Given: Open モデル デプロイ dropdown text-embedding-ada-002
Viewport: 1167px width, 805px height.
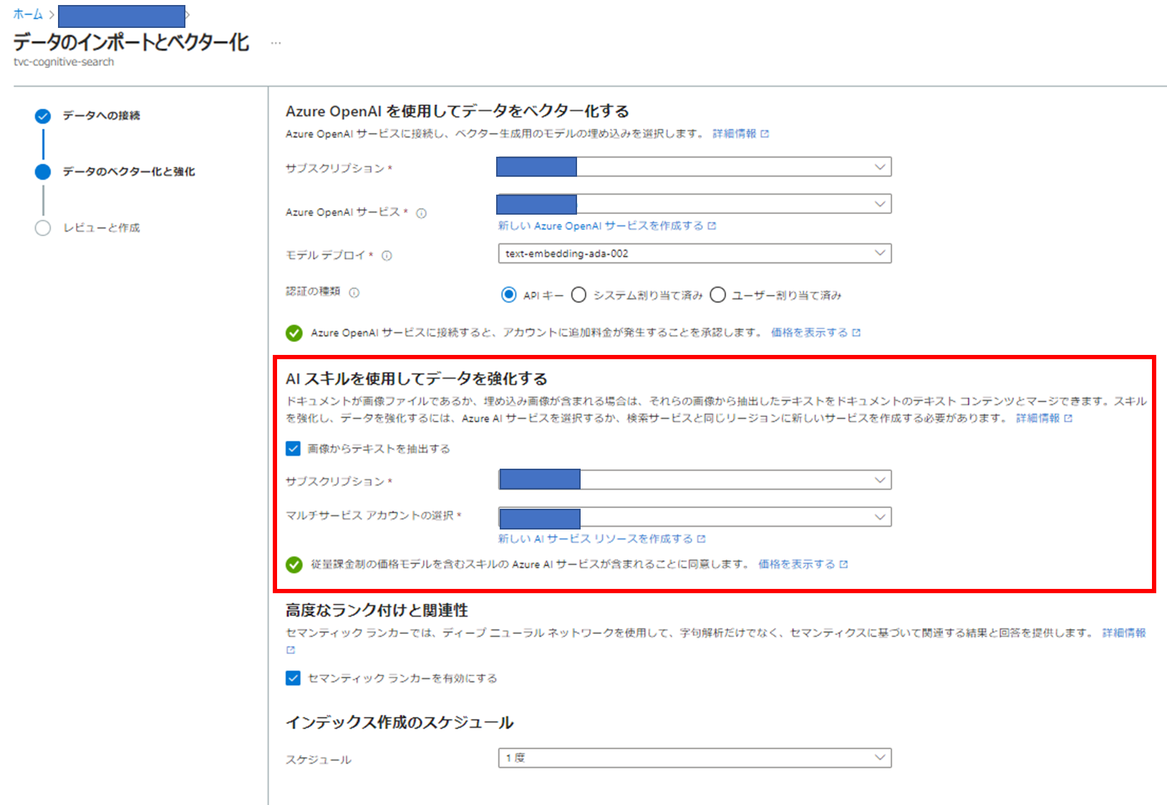Looking at the screenshot, I should [x=694, y=253].
